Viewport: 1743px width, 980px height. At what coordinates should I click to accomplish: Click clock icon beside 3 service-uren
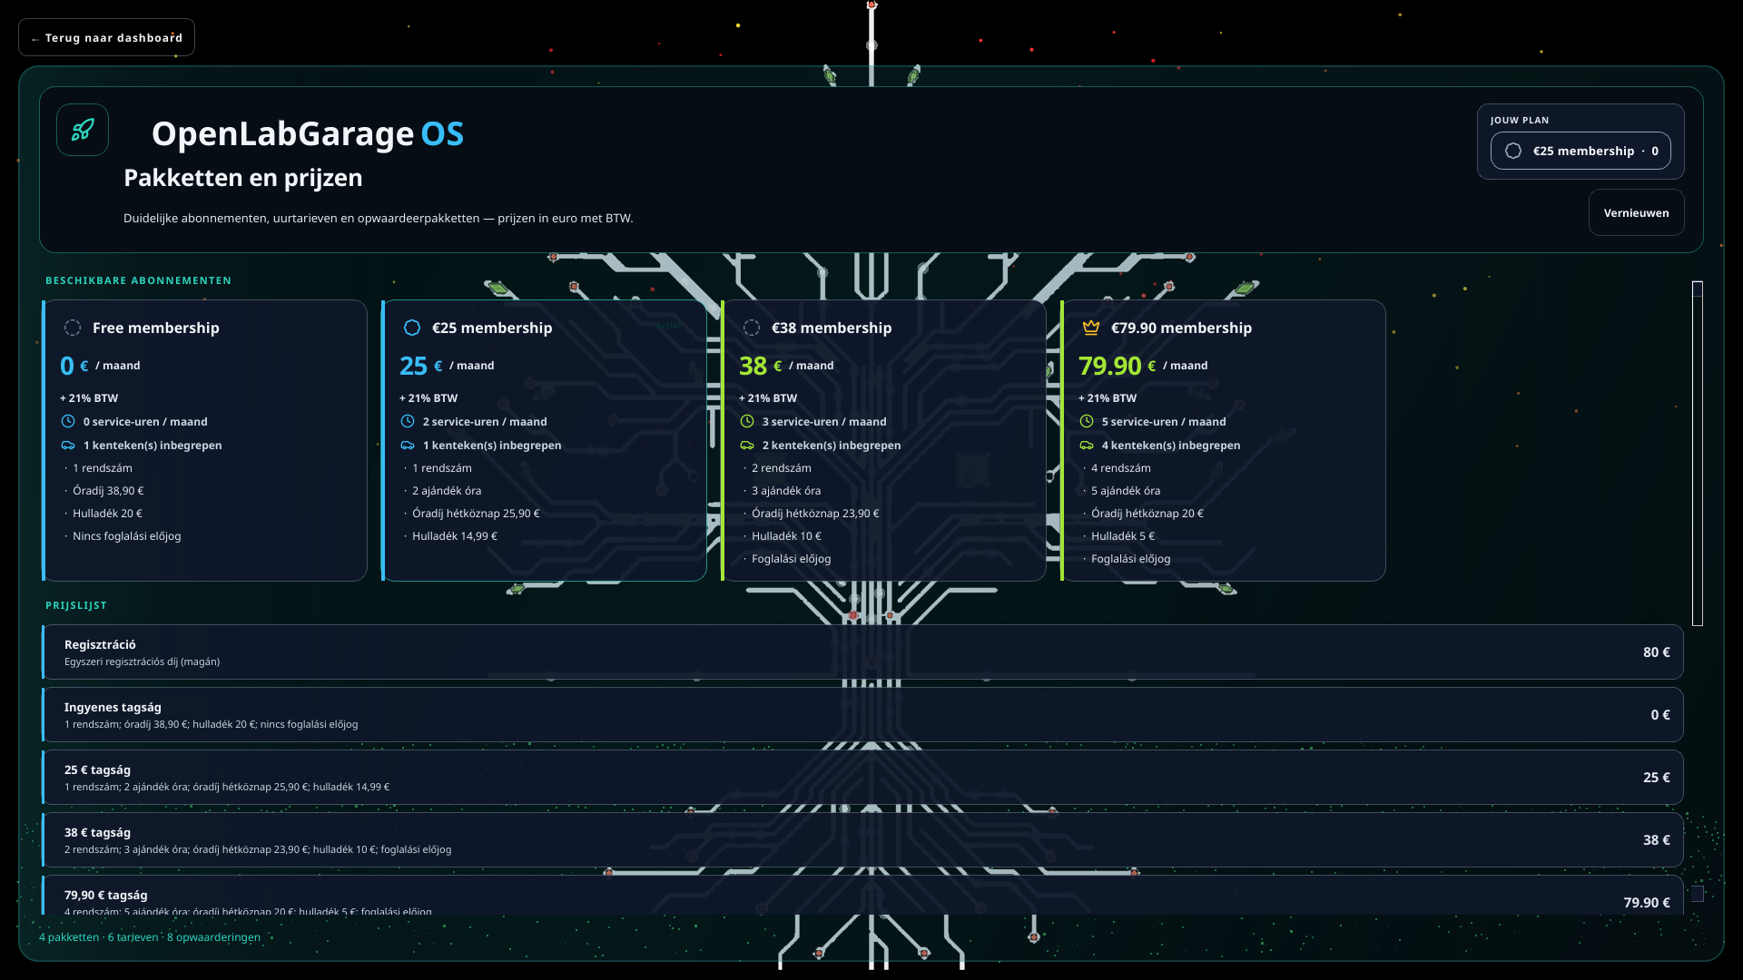(747, 421)
